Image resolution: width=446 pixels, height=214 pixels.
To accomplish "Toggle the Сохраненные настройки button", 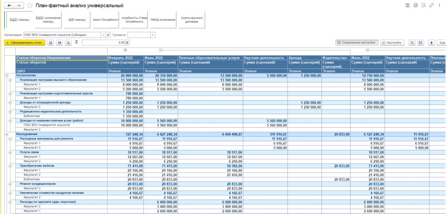I will pyautogui.click(x=357, y=43).
